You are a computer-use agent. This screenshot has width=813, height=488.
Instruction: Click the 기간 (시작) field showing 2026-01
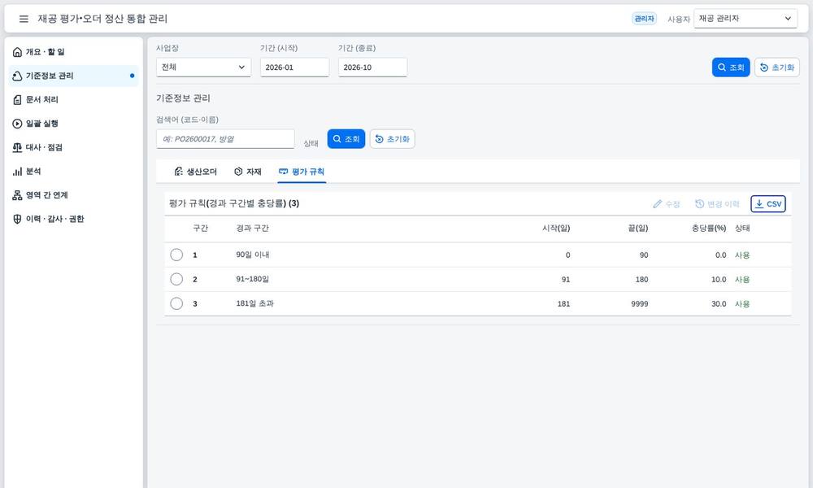click(x=294, y=68)
